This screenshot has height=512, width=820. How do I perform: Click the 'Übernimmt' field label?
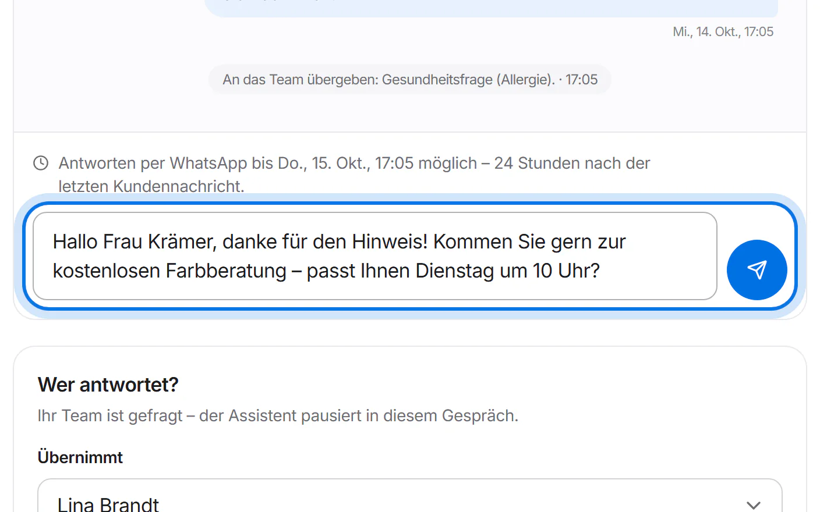tap(80, 457)
